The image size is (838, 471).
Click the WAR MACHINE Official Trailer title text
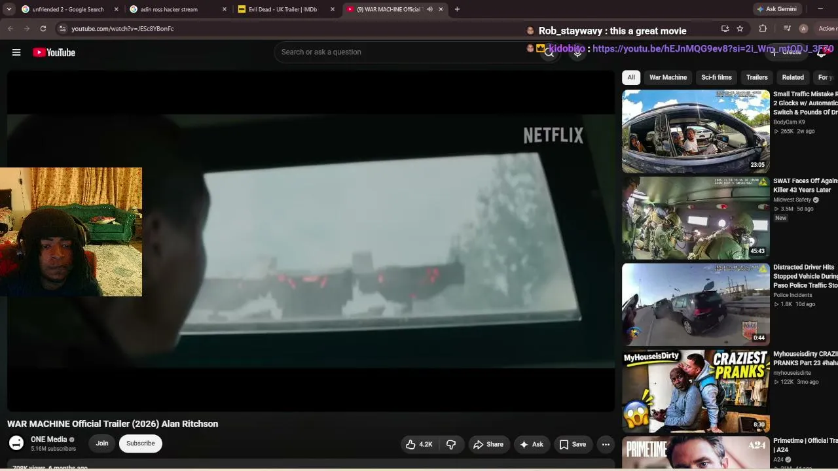tap(113, 424)
